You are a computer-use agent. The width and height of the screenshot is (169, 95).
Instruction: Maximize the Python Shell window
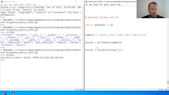pos(76,2)
